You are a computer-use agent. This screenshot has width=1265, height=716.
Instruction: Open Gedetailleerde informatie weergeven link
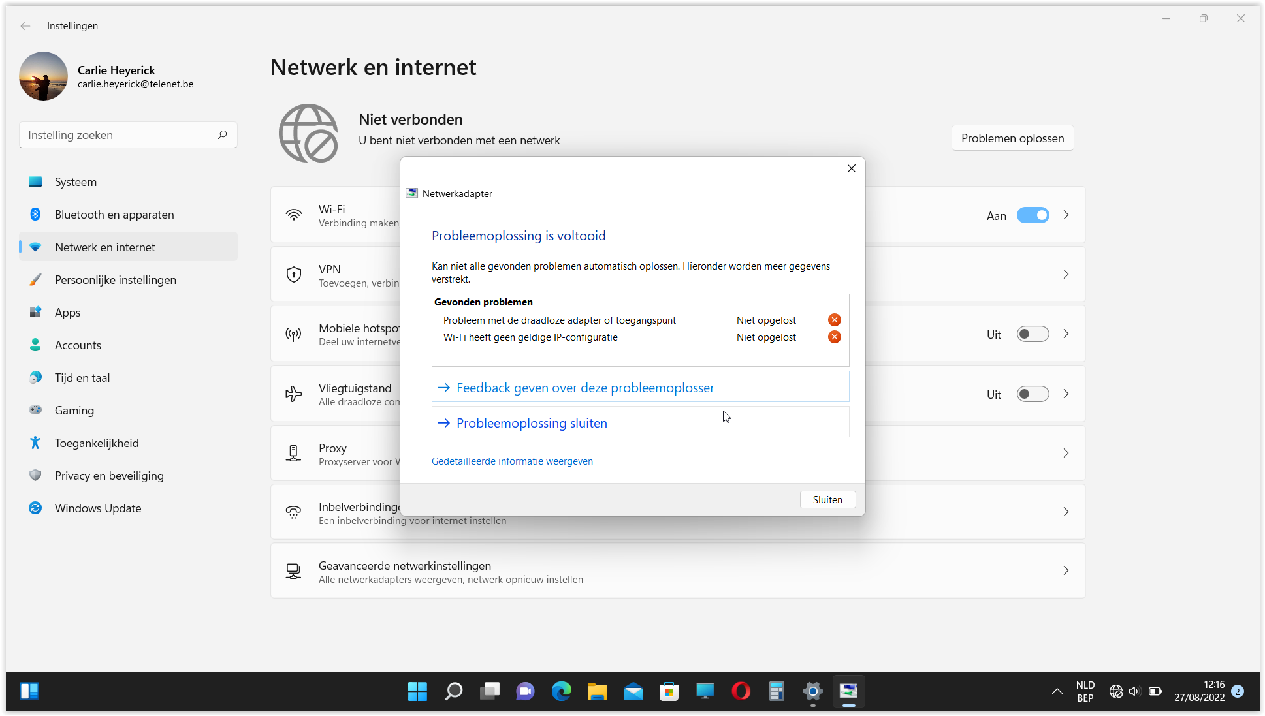tap(512, 461)
